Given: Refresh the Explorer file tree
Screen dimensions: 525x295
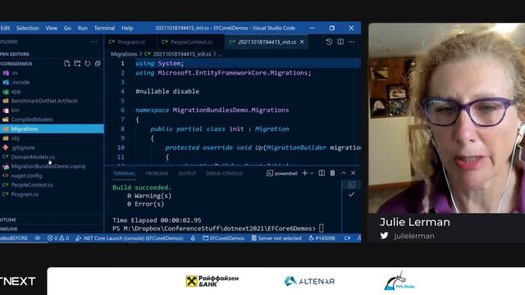Looking at the screenshot, I should click(88, 64).
